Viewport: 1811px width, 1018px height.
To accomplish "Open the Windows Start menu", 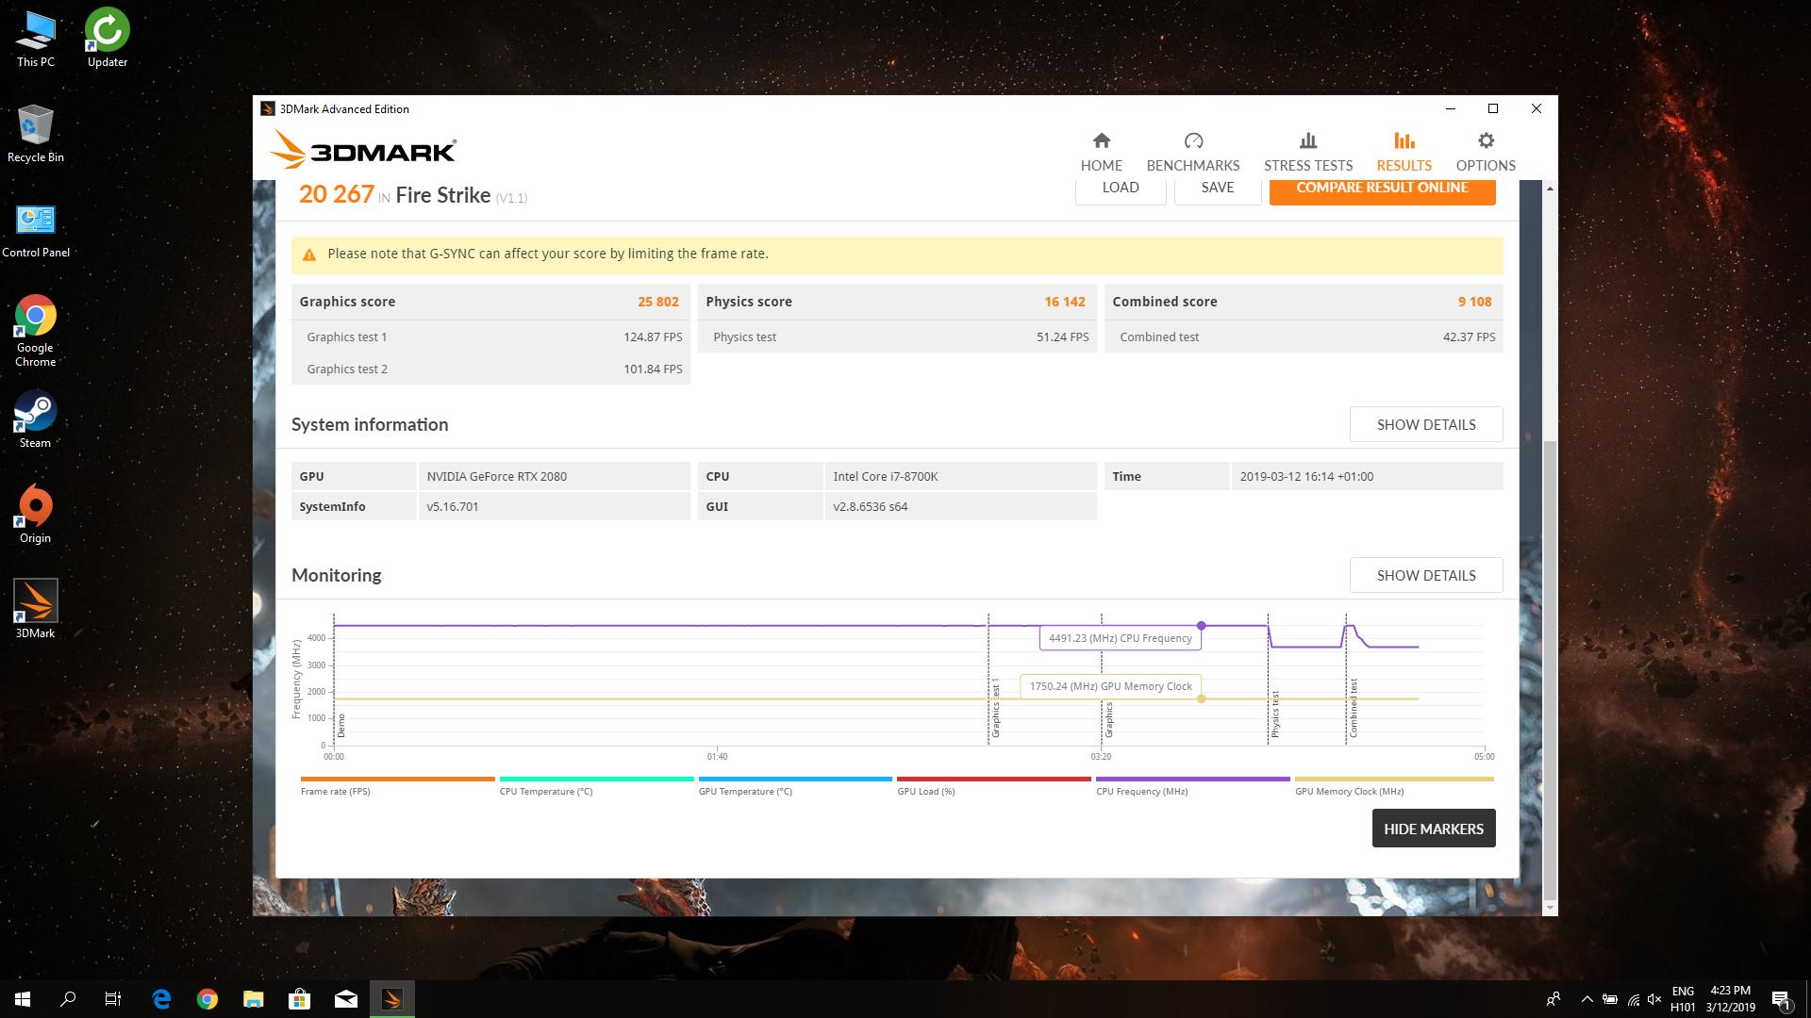I will point(23,999).
